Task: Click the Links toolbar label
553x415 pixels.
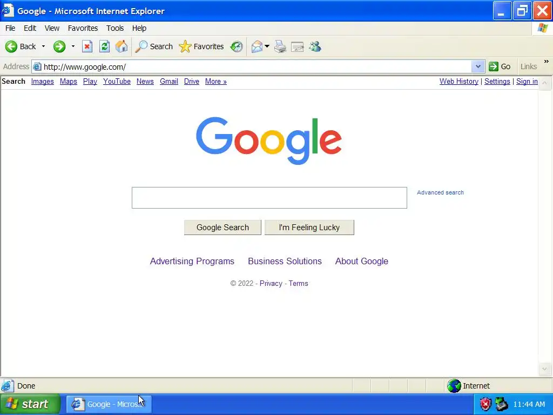Action: point(528,66)
